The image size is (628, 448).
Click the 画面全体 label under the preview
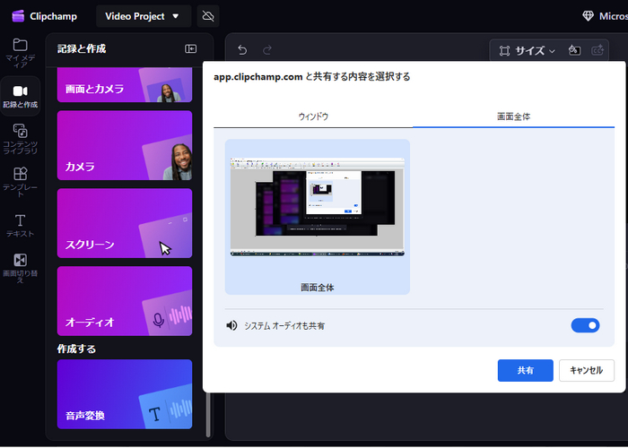[x=318, y=288]
